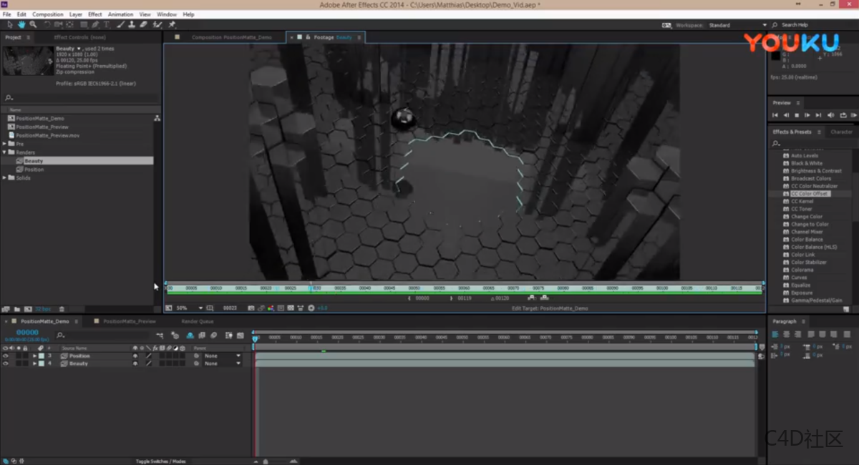This screenshot has height=465, width=859.
Task: Select the Clone Stamp tool
Action: click(x=132, y=24)
